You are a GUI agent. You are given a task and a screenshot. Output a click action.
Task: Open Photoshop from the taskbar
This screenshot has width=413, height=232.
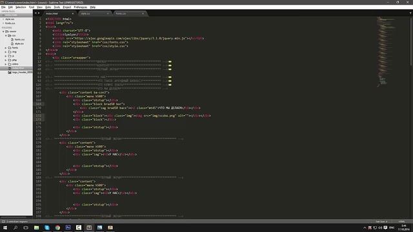click(68, 227)
